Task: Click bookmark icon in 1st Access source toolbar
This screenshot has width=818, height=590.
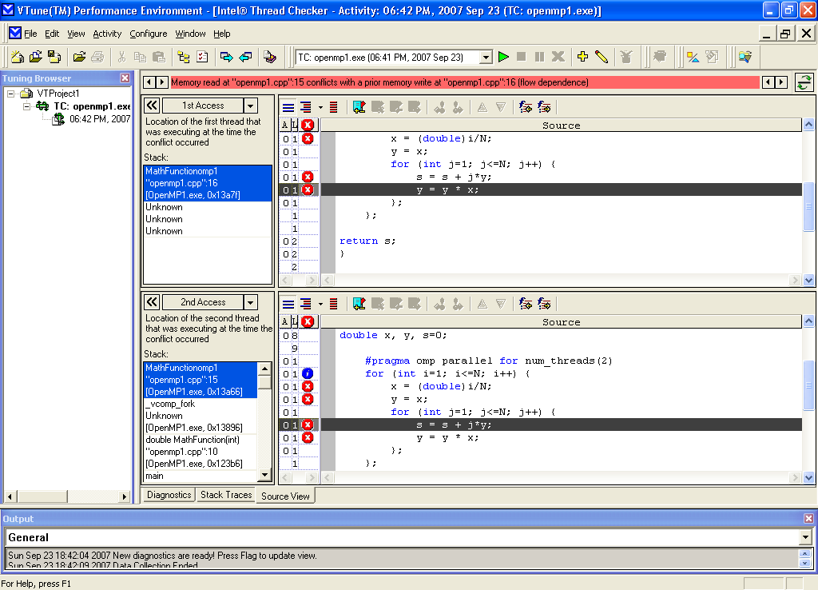Action: pyautogui.click(x=359, y=108)
